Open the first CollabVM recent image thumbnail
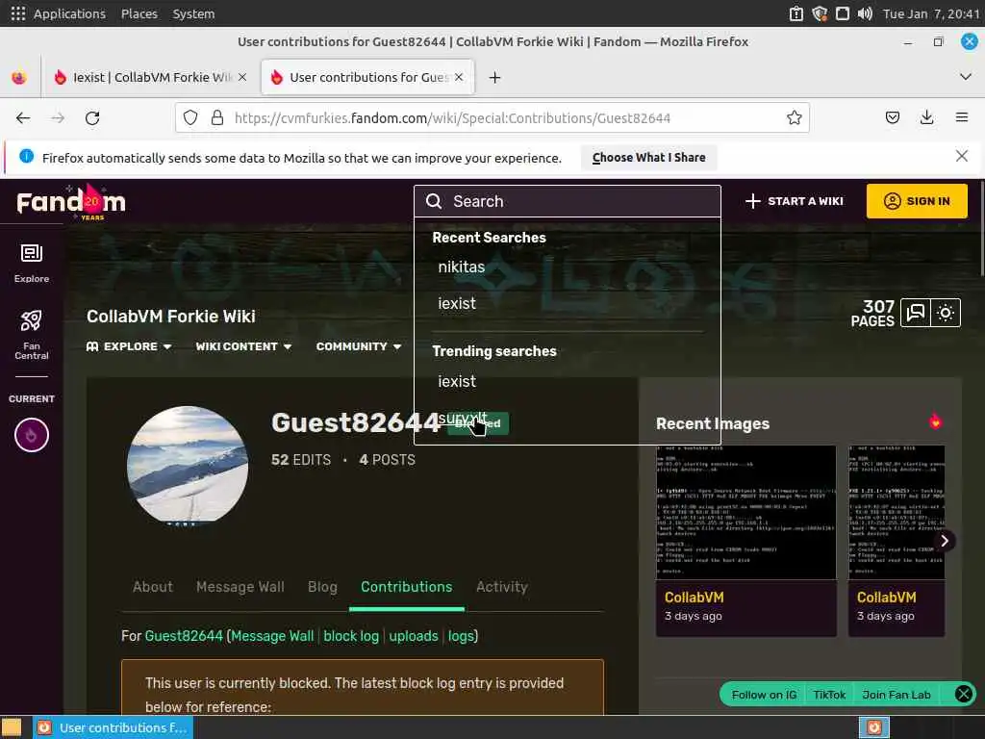Viewport: 985px width, 739px height. pyautogui.click(x=745, y=512)
